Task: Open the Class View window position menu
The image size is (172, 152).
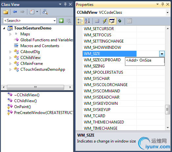Action: (x=60, y=4)
